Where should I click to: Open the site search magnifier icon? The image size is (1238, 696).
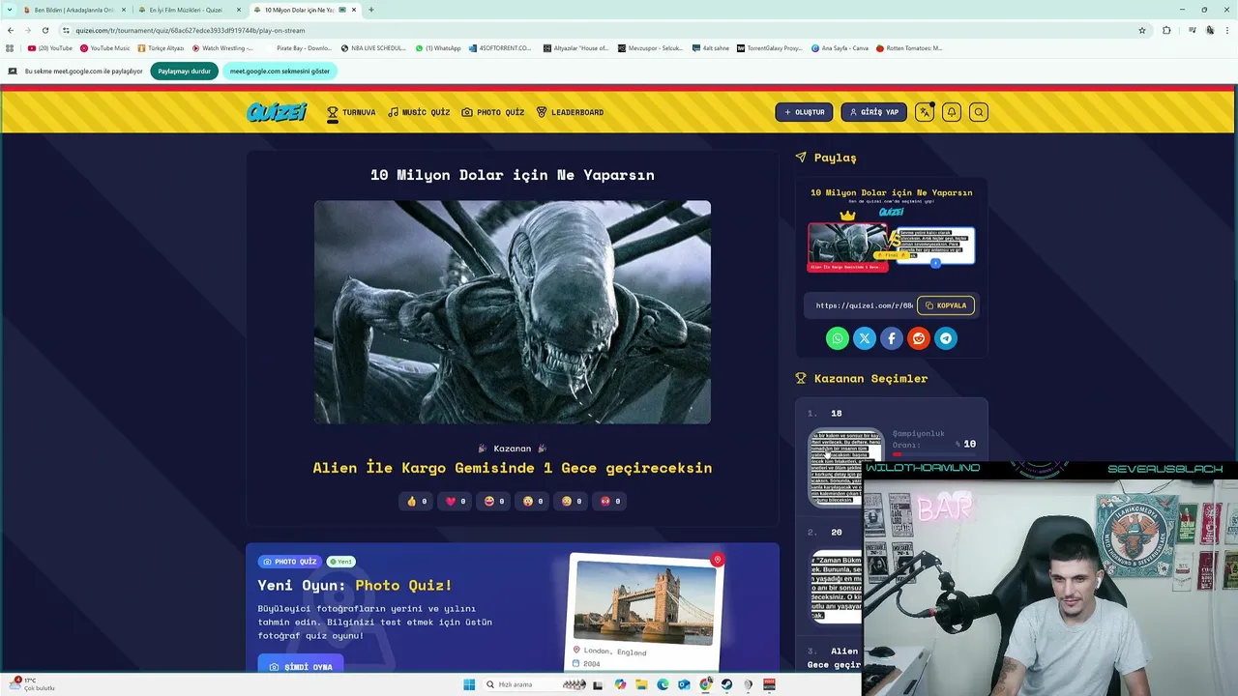(979, 112)
